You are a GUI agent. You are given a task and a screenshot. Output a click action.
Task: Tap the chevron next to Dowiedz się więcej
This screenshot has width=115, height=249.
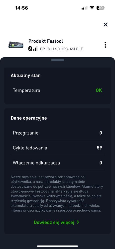78,222
